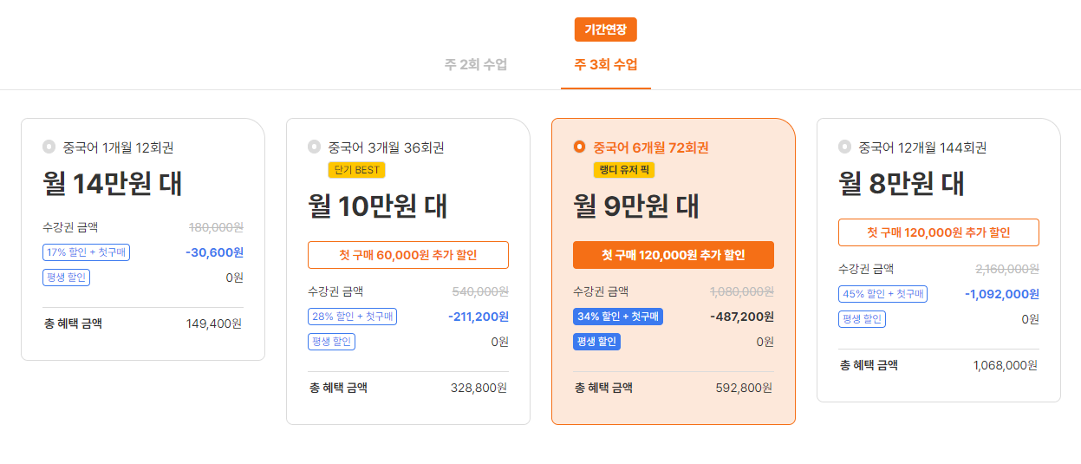
Task: Click the struck-through 180,000원 price
Action: click(216, 227)
